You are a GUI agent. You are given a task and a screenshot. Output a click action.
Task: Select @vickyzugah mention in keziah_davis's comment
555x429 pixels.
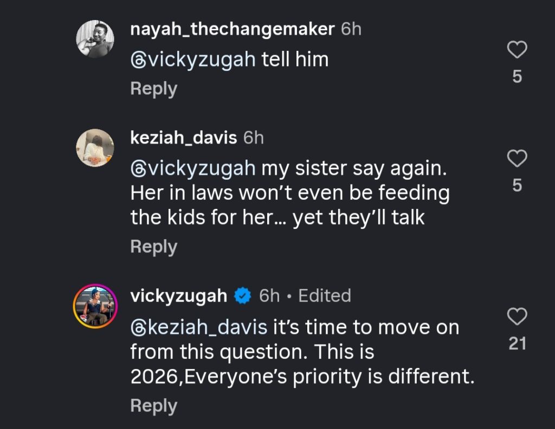(x=193, y=168)
